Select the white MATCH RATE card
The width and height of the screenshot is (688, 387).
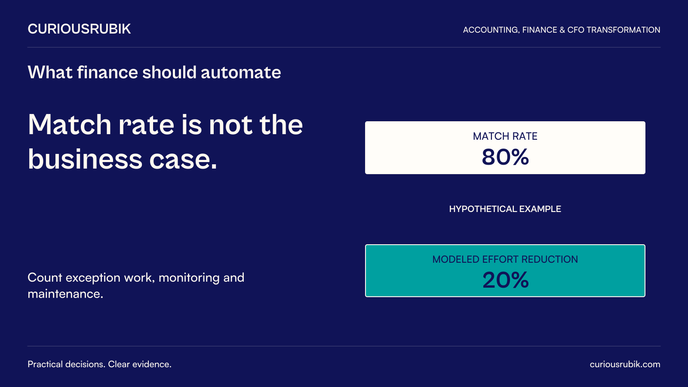[505, 147]
